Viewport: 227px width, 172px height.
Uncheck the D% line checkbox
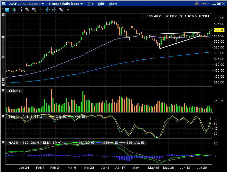pos(65,117)
